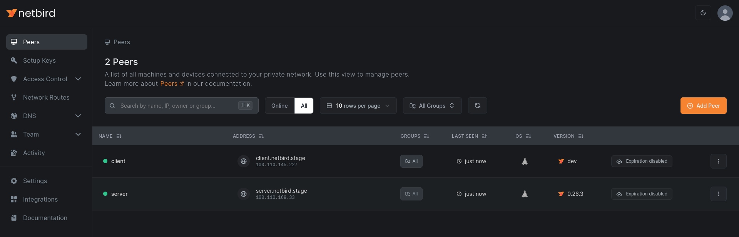The height and width of the screenshot is (237, 739).
Task: Switch the peer filter to All
Action: point(304,106)
